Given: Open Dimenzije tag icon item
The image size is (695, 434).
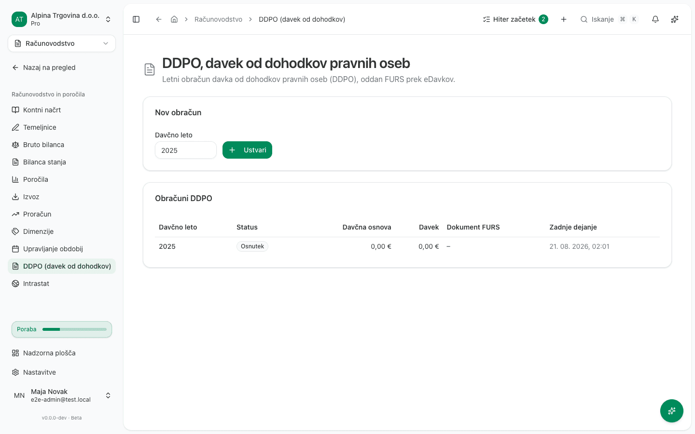Looking at the screenshot, I should pos(62,231).
